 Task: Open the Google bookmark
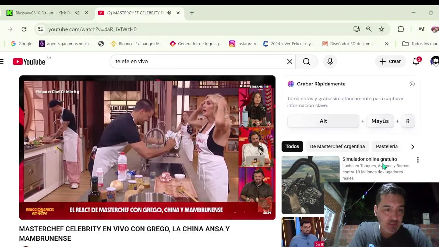21,44
